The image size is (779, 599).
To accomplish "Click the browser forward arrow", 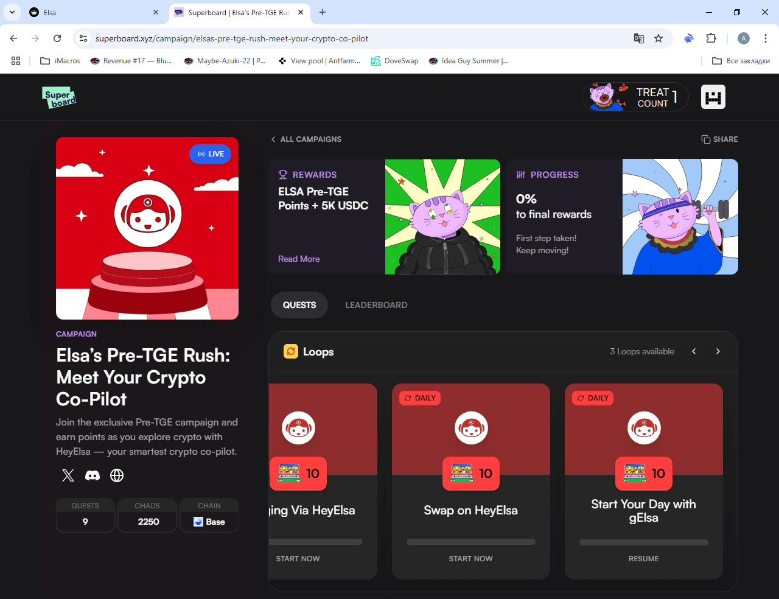I will point(35,38).
